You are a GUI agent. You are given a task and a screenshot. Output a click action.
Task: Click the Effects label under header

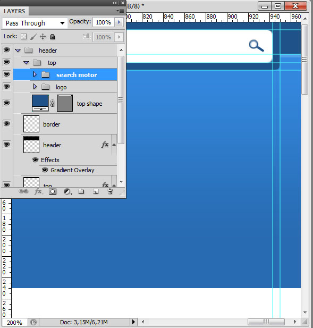[x=50, y=160]
